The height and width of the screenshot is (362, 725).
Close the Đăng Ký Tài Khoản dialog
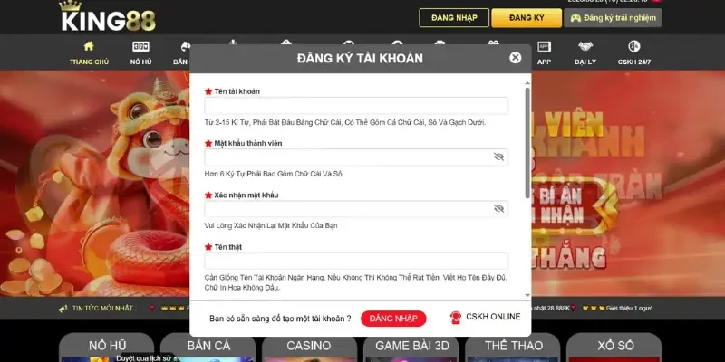(515, 58)
